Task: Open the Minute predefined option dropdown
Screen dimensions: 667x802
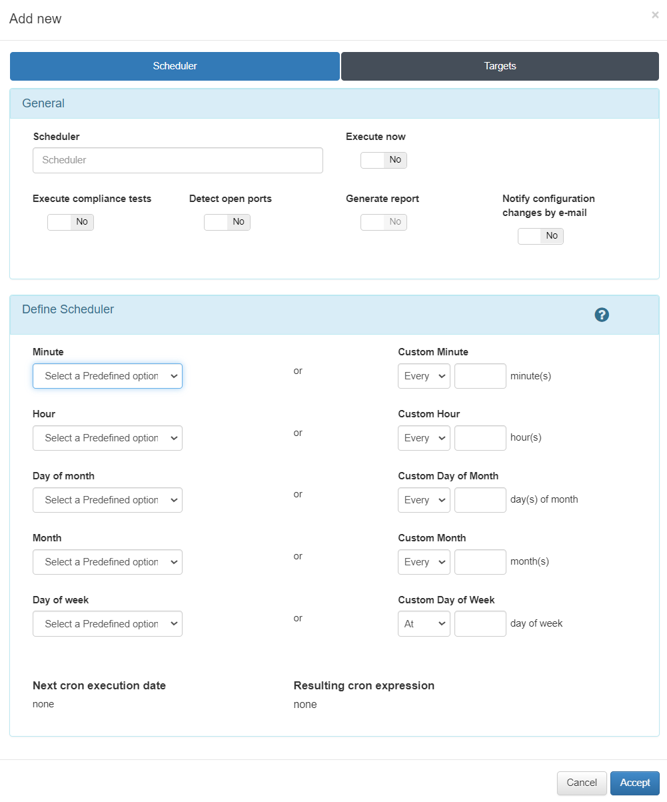Action: [x=107, y=376]
